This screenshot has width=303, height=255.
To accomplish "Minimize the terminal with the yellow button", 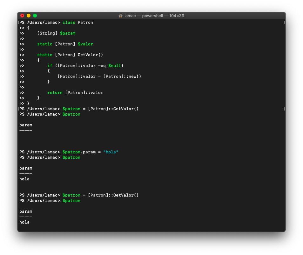I will click(x=29, y=16).
